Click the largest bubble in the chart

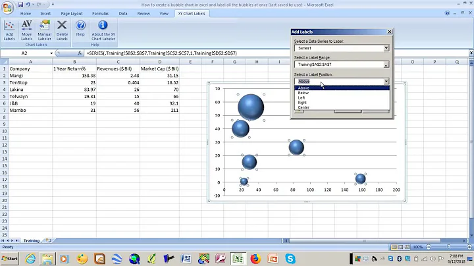pyautogui.click(x=251, y=107)
